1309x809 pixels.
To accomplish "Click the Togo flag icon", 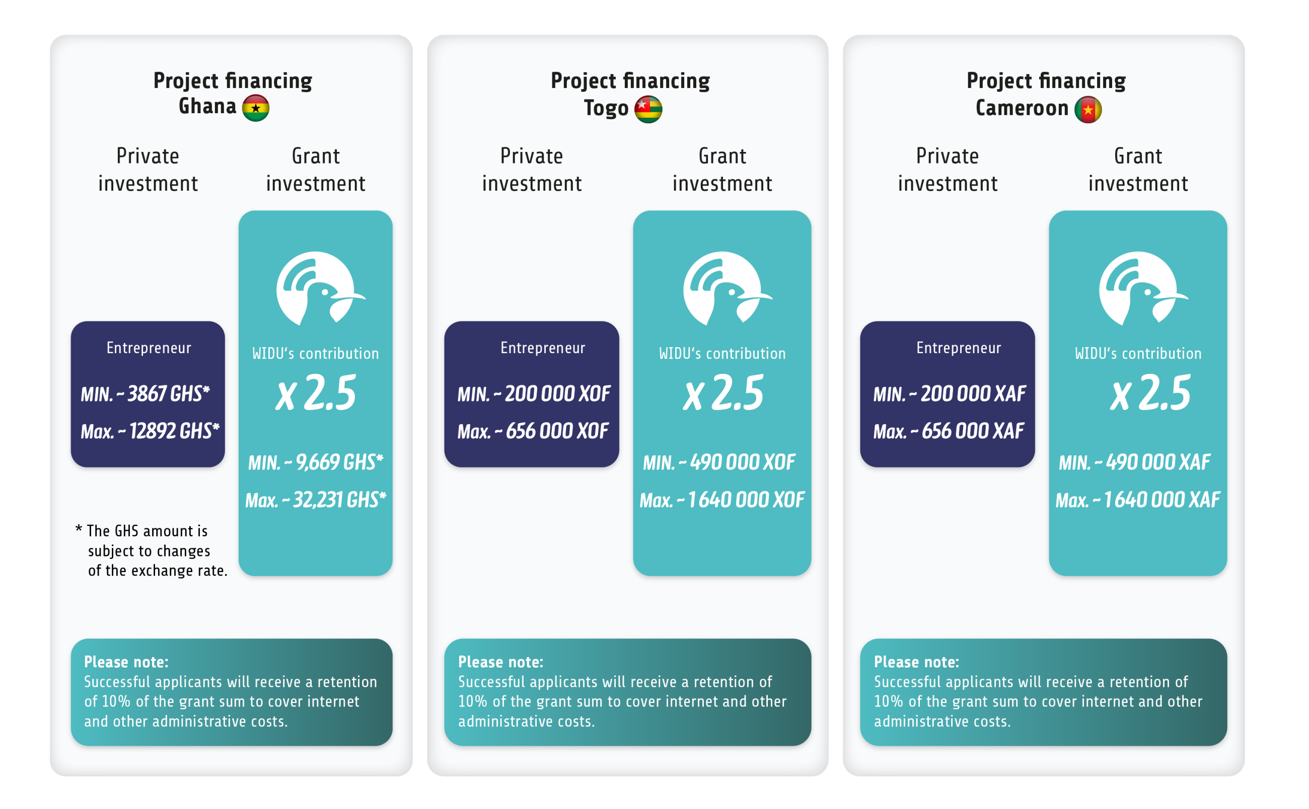I will [648, 109].
